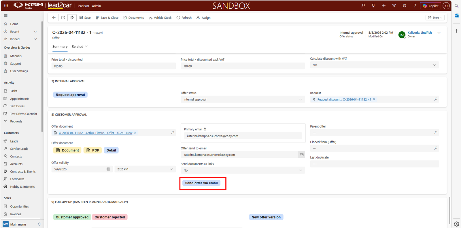
Task: Expand the header details chevron
Action: [x=439, y=33]
